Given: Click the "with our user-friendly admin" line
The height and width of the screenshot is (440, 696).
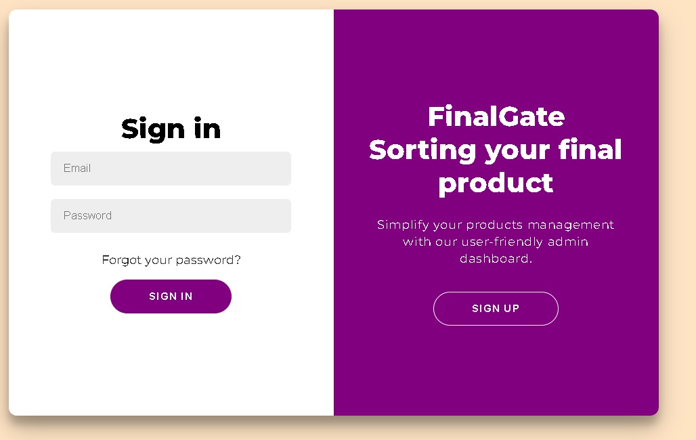Looking at the screenshot, I should [496, 242].
